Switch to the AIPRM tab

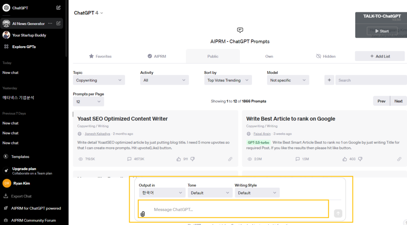157,56
